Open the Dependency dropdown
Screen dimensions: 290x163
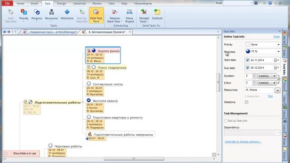pyautogui.click(x=252, y=133)
